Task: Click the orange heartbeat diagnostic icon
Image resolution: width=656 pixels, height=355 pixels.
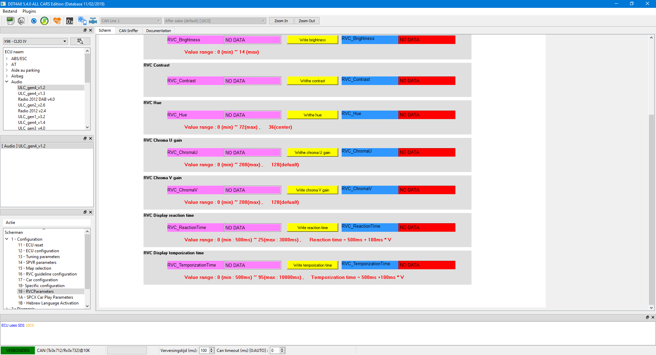Action: [57, 21]
